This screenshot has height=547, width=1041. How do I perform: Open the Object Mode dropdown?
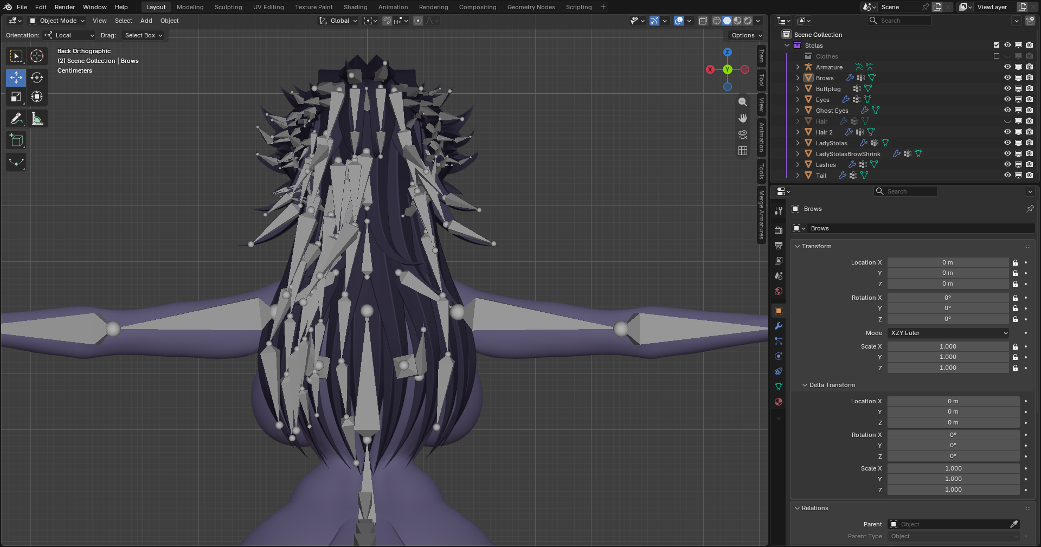pos(57,21)
